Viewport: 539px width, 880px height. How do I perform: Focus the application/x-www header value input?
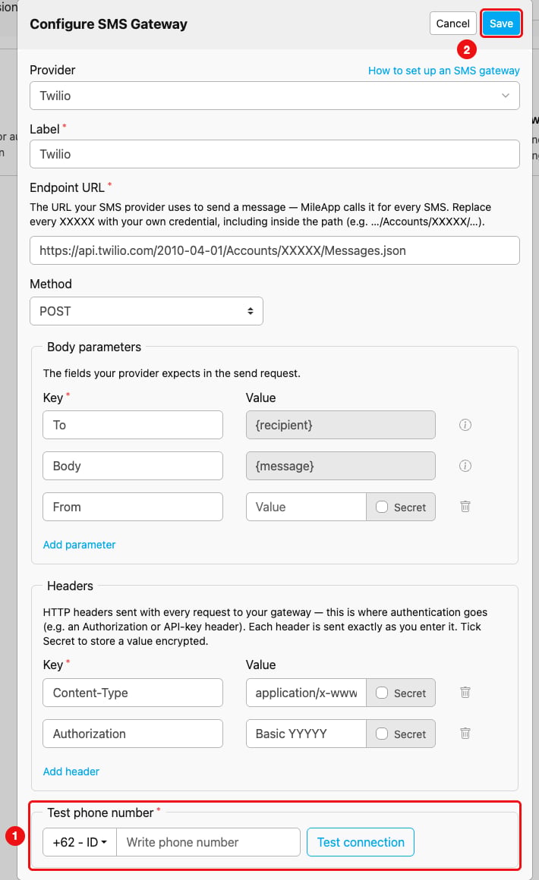(306, 693)
